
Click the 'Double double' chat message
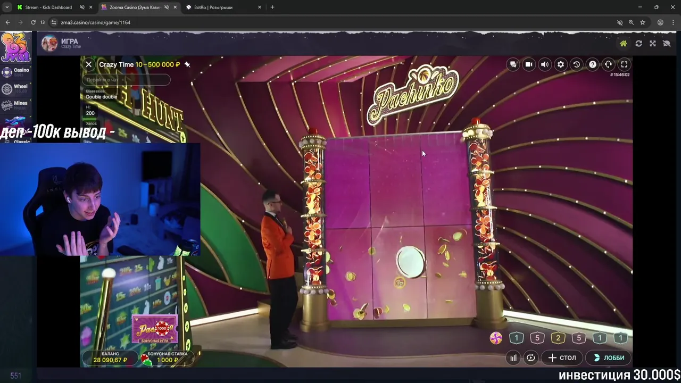click(x=102, y=97)
